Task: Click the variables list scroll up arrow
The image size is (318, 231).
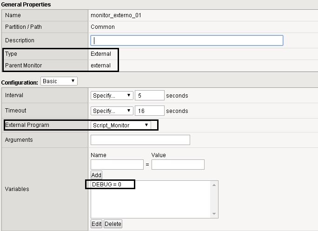Action: [x=214, y=185]
